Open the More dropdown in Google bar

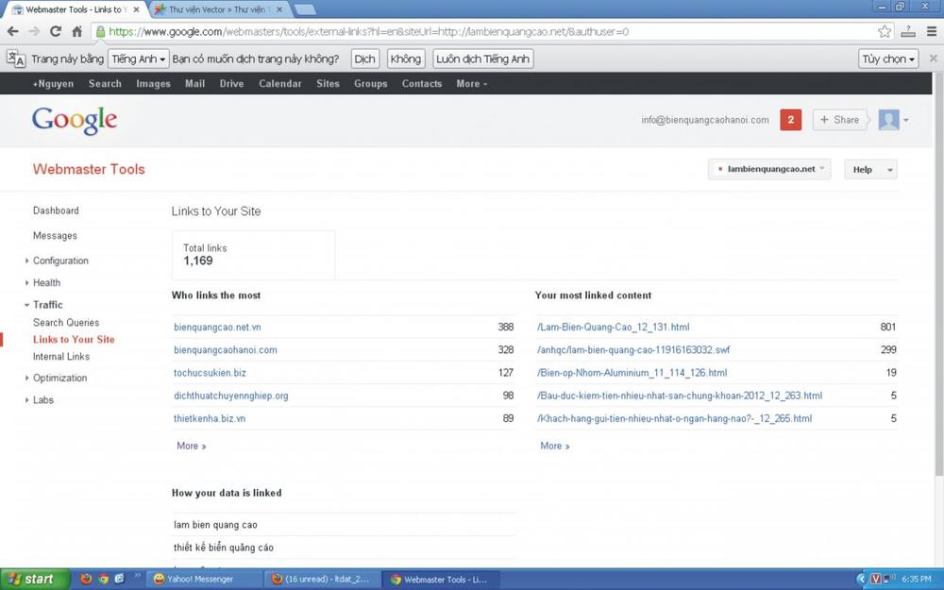(x=471, y=84)
